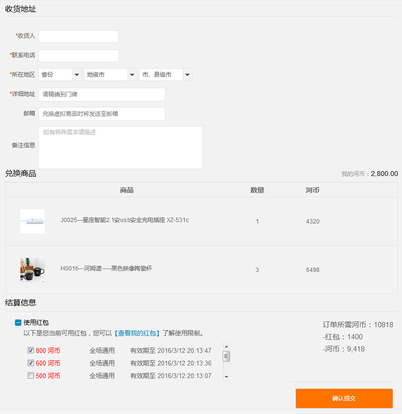Screen dimensions: 402x414
Task: Click the 4320 河币 price cell
Action: tap(313, 222)
